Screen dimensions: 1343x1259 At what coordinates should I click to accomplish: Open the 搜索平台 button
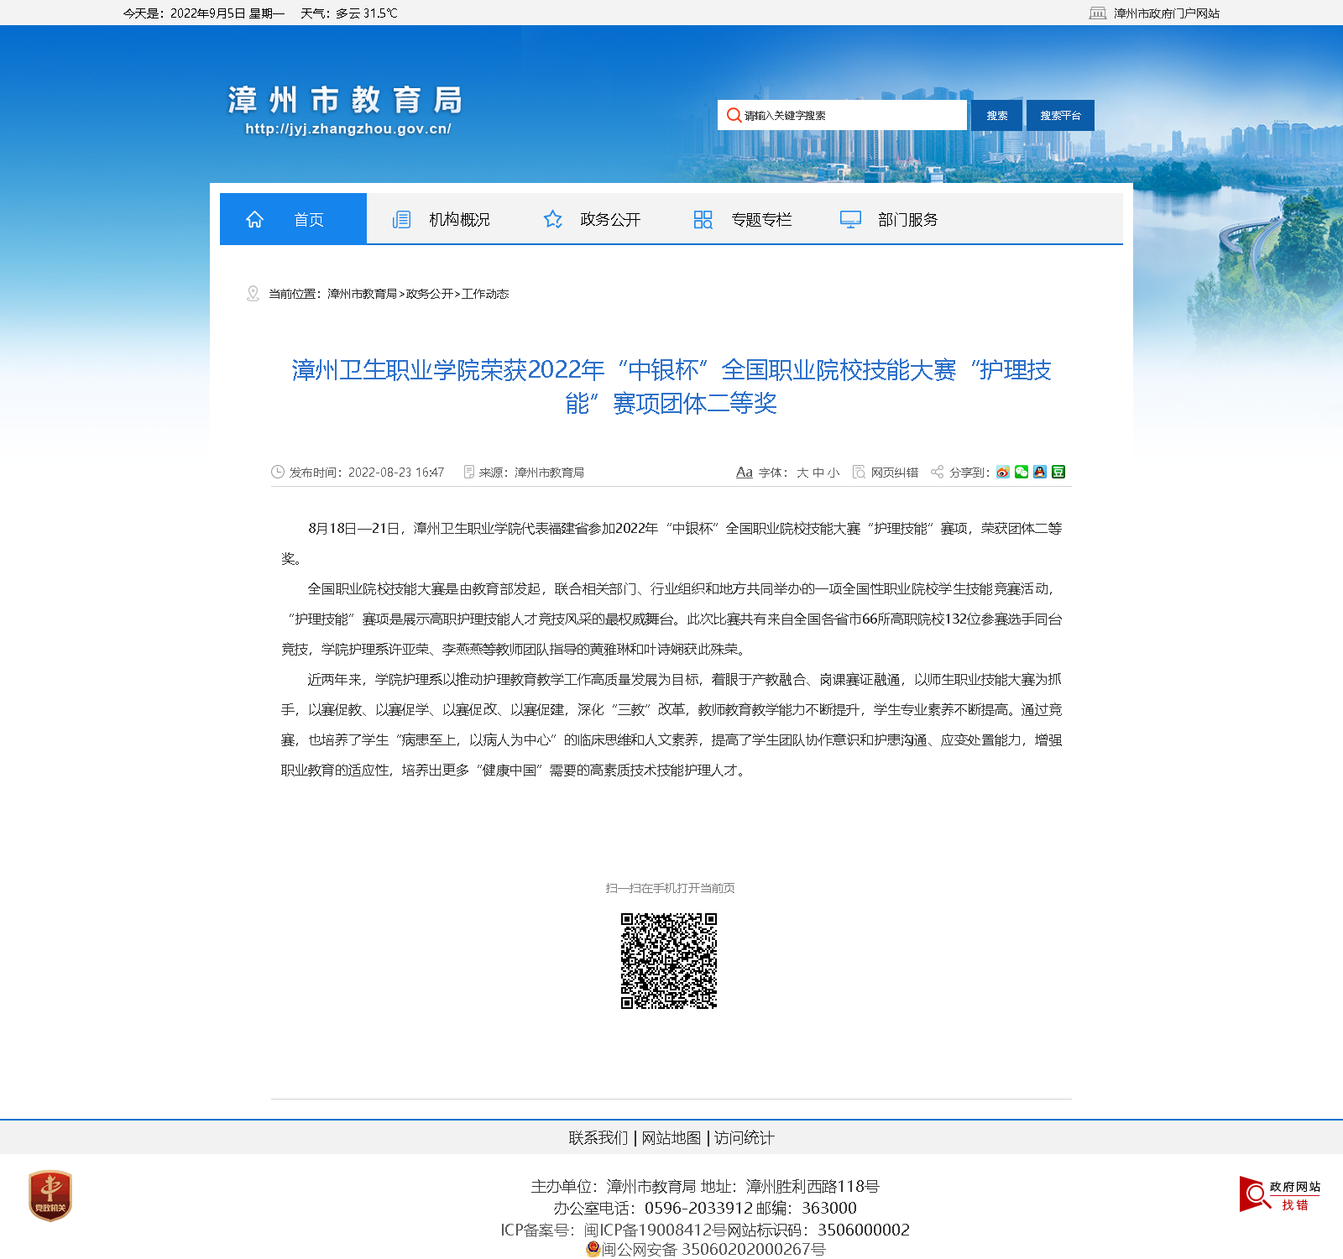tap(1060, 115)
